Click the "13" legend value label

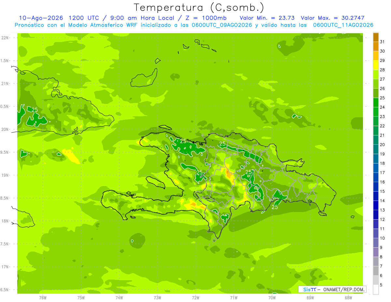tap(382, 210)
